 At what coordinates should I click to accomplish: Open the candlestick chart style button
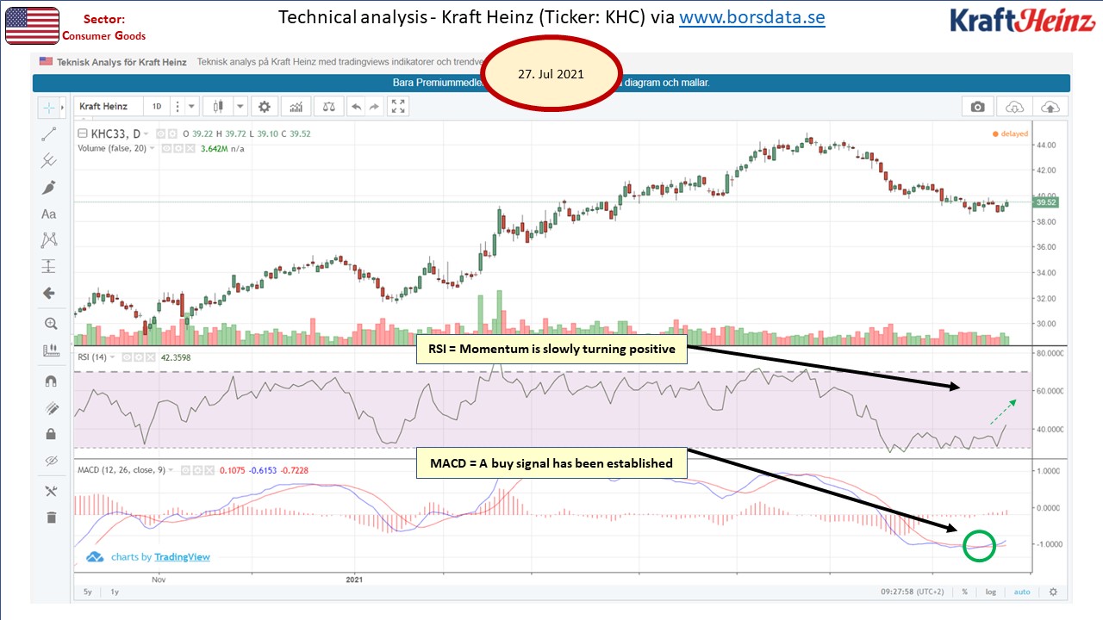click(x=218, y=107)
